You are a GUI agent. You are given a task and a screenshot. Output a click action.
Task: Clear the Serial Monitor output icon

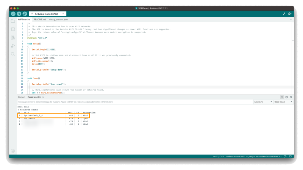(x=291, y=97)
